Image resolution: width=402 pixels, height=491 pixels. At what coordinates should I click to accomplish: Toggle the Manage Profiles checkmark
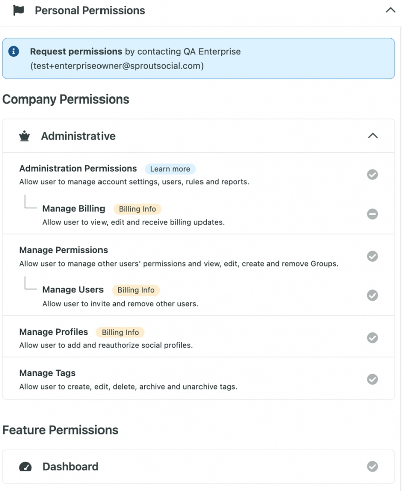coord(372,338)
